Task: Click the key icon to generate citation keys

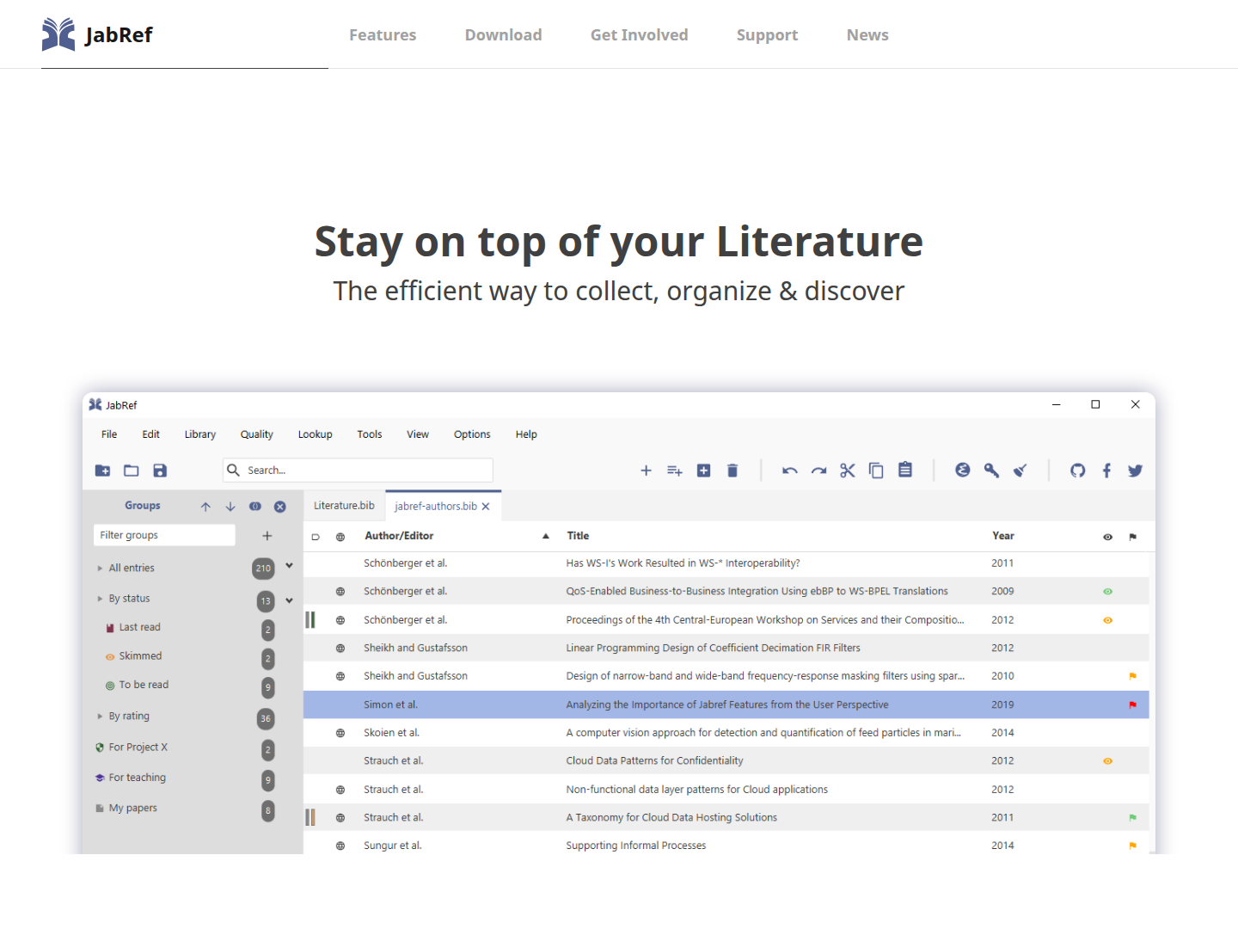Action: coord(991,471)
